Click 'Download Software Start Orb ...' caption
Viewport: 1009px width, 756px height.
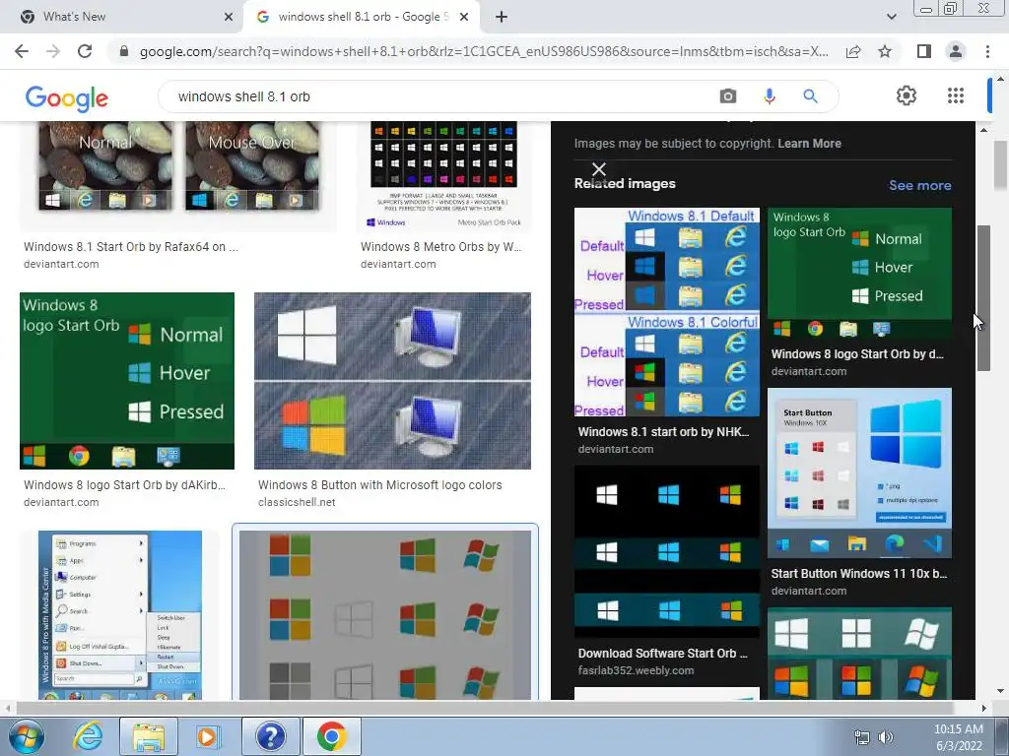[x=662, y=654]
